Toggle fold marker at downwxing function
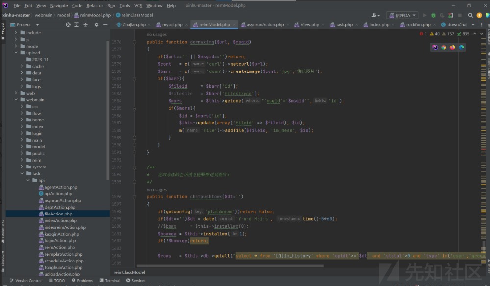This screenshot has width=490, height=286. (x=134, y=42)
